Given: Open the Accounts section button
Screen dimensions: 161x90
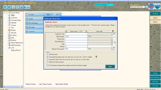Looking at the screenshot, I should 34,31.
